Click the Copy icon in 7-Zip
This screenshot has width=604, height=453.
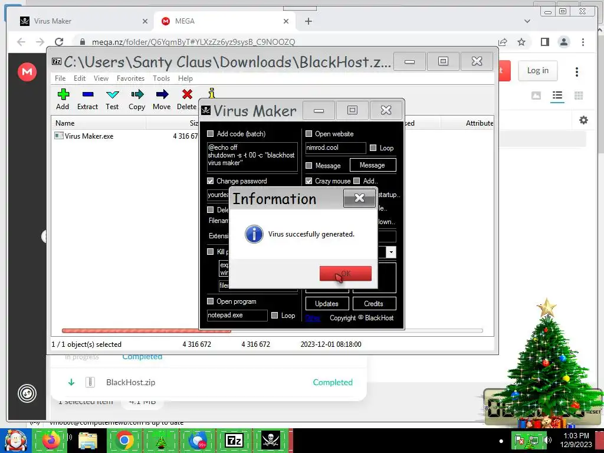pyautogui.click(x=137, y=99)
